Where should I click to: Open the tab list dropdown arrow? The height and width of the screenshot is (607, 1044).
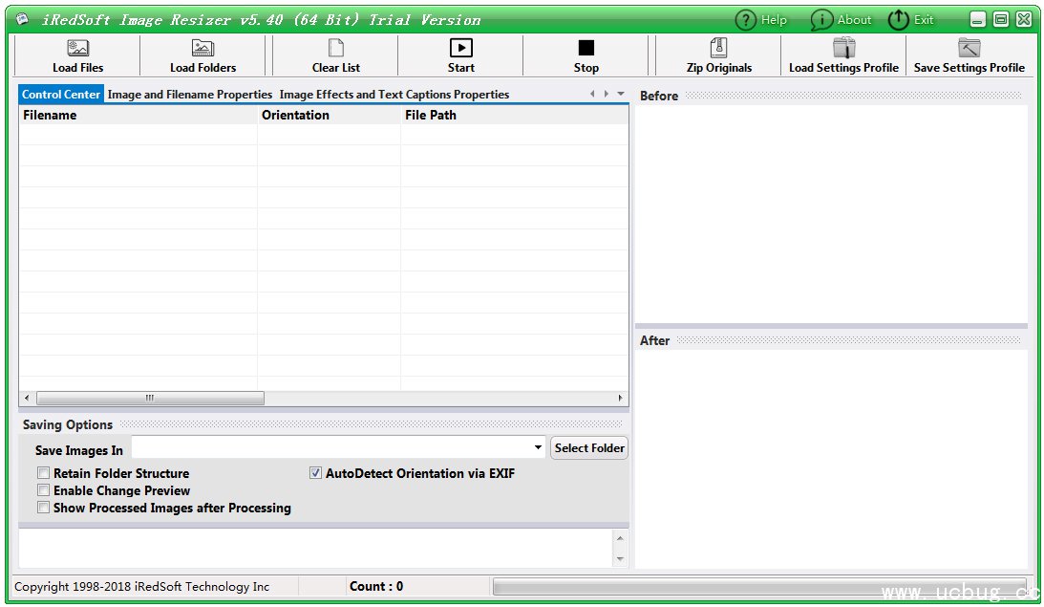[x=621, y=94]
